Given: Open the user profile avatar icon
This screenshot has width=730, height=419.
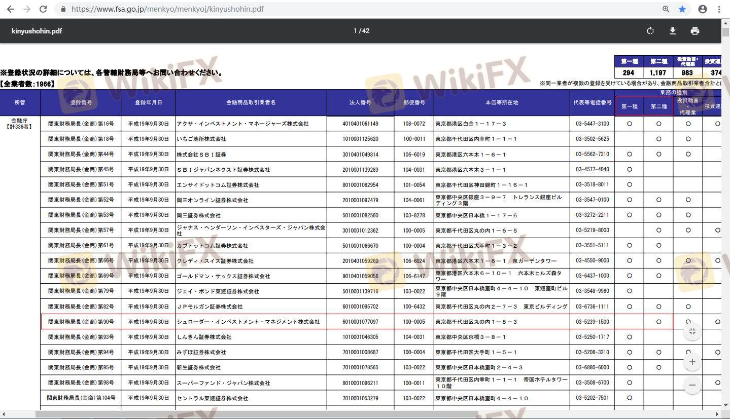Looking at the screenshot, I should 703,9.
